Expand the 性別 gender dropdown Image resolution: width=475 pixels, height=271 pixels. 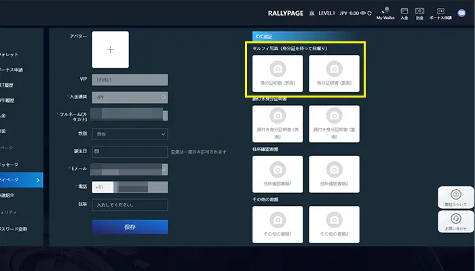pos(130,134)
